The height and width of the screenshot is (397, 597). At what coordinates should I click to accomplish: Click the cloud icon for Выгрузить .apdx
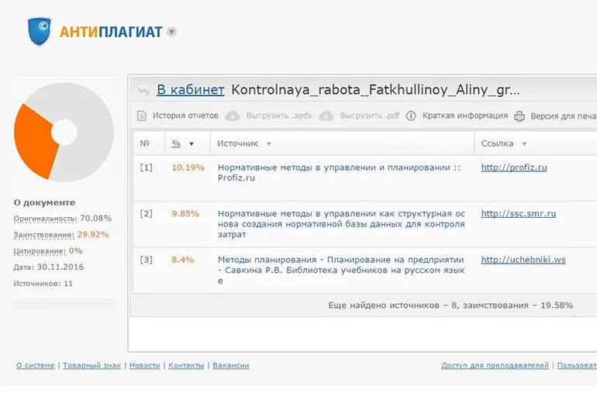pos(233,116)
